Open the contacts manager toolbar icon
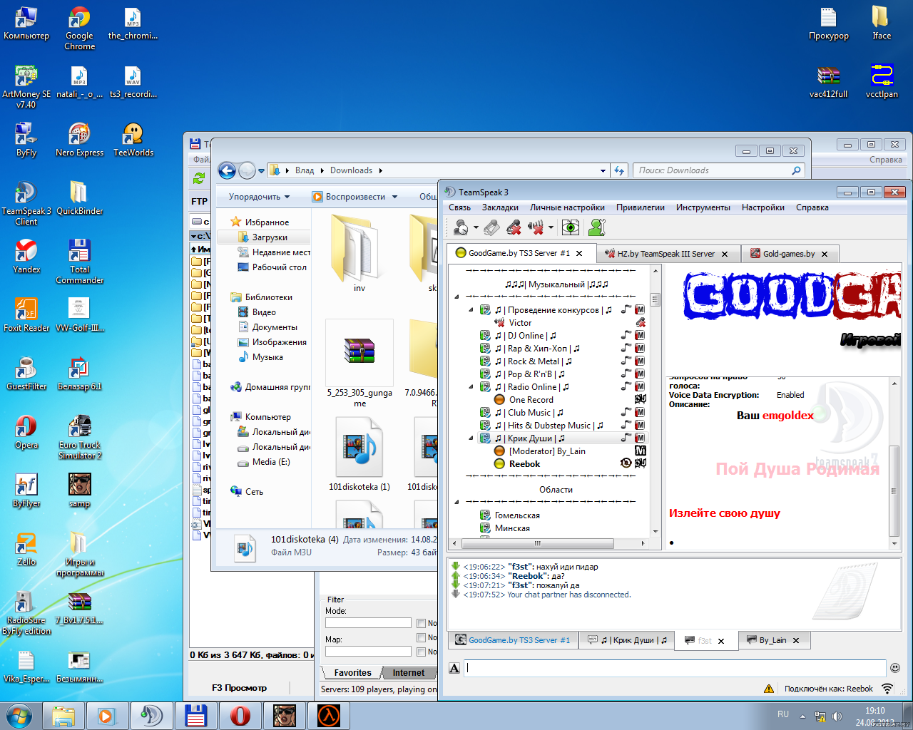 click(x=597, y=227)
